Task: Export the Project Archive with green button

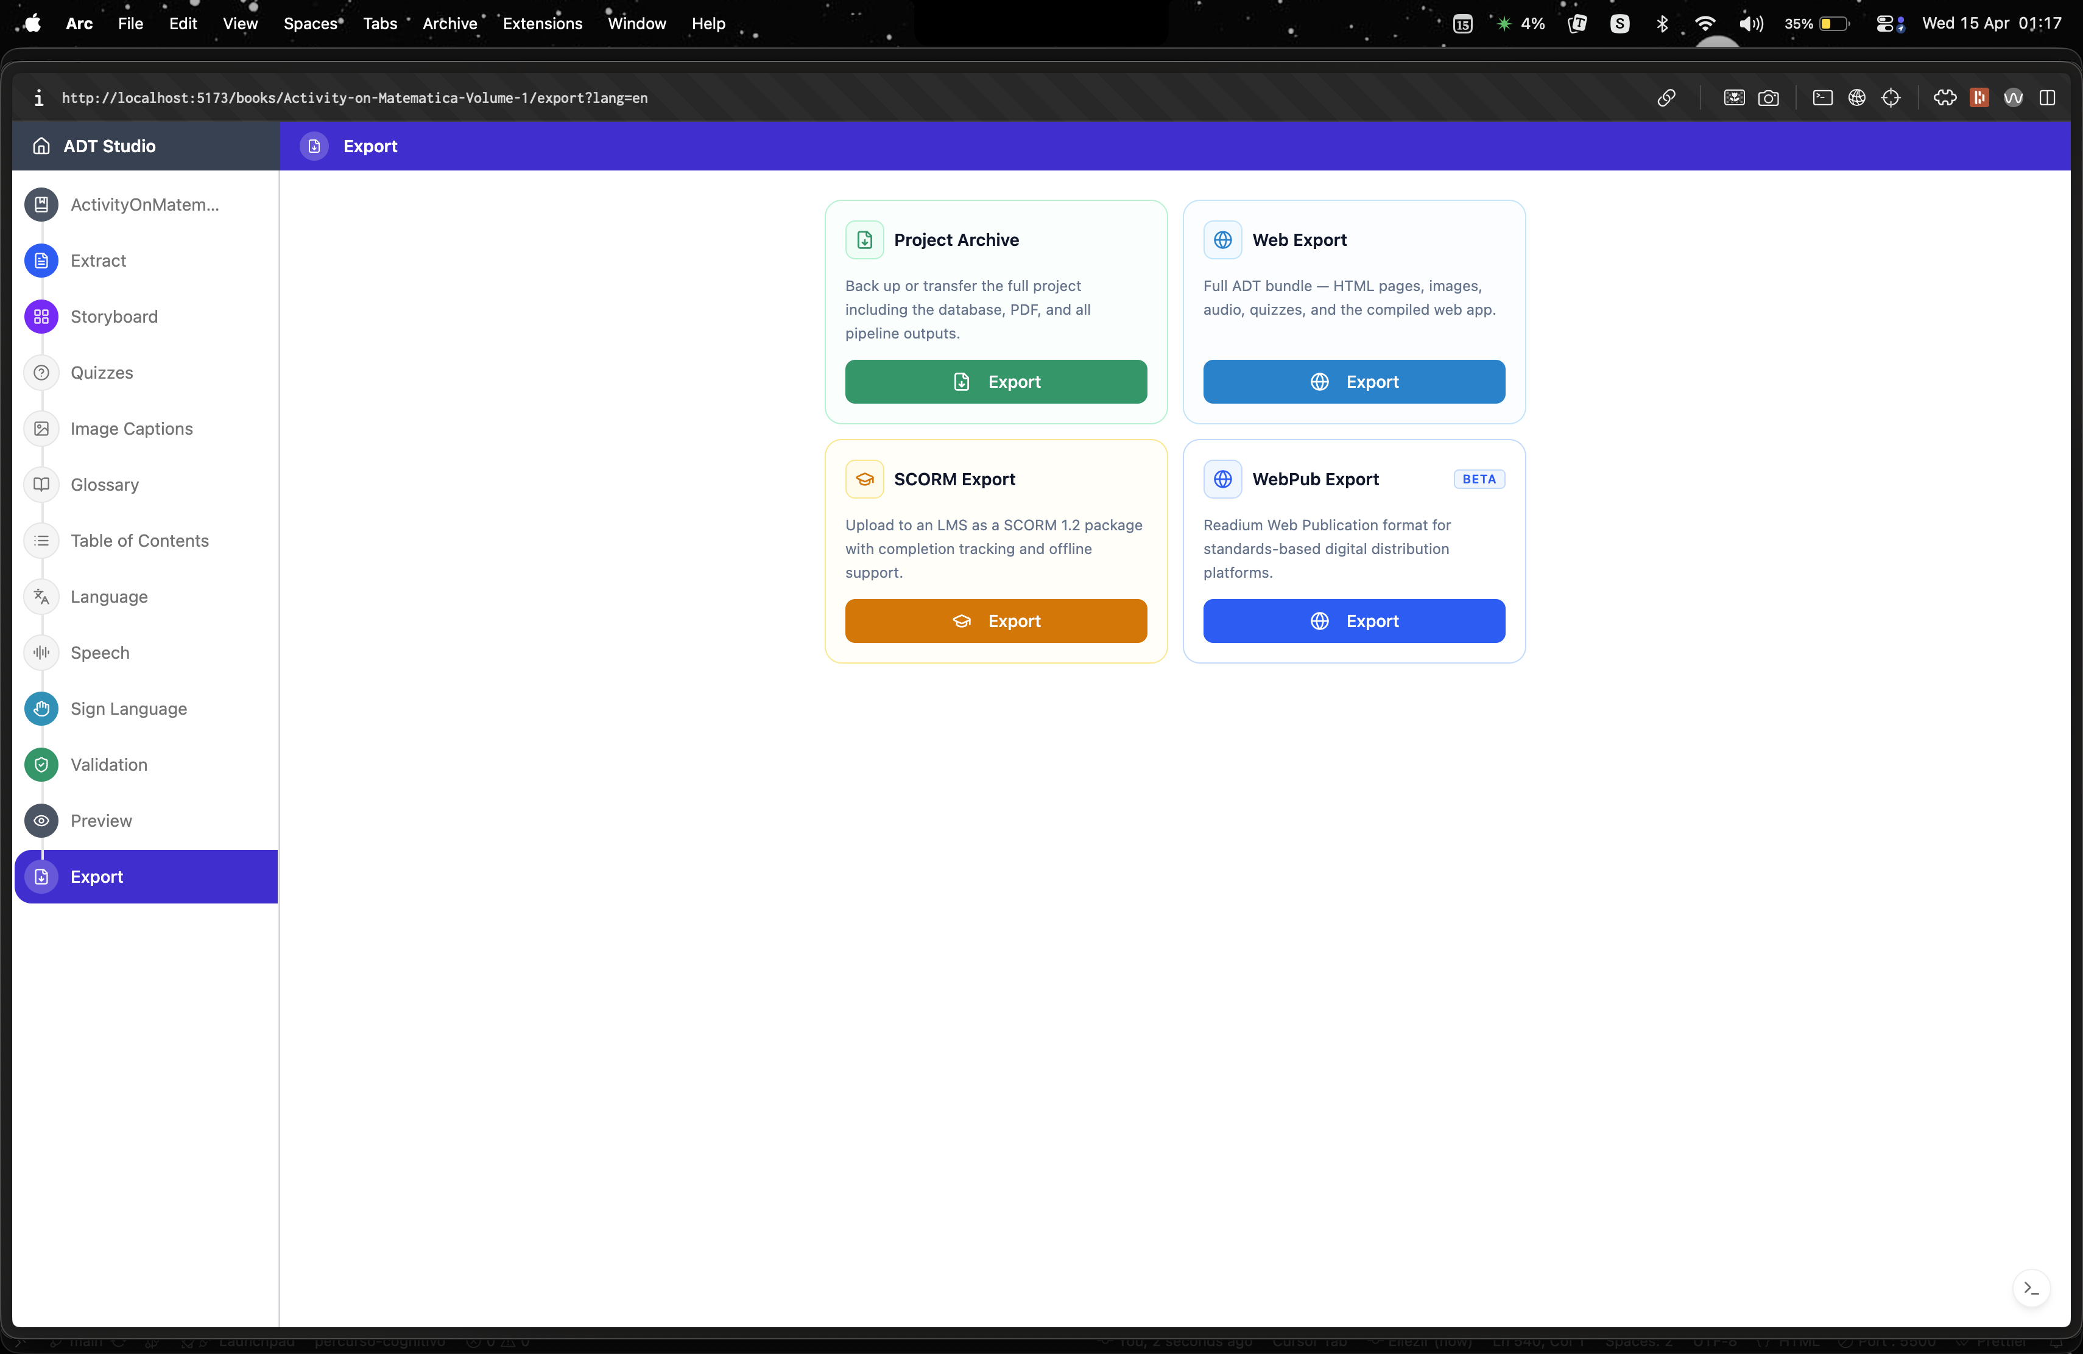Action: coord(996,381)
